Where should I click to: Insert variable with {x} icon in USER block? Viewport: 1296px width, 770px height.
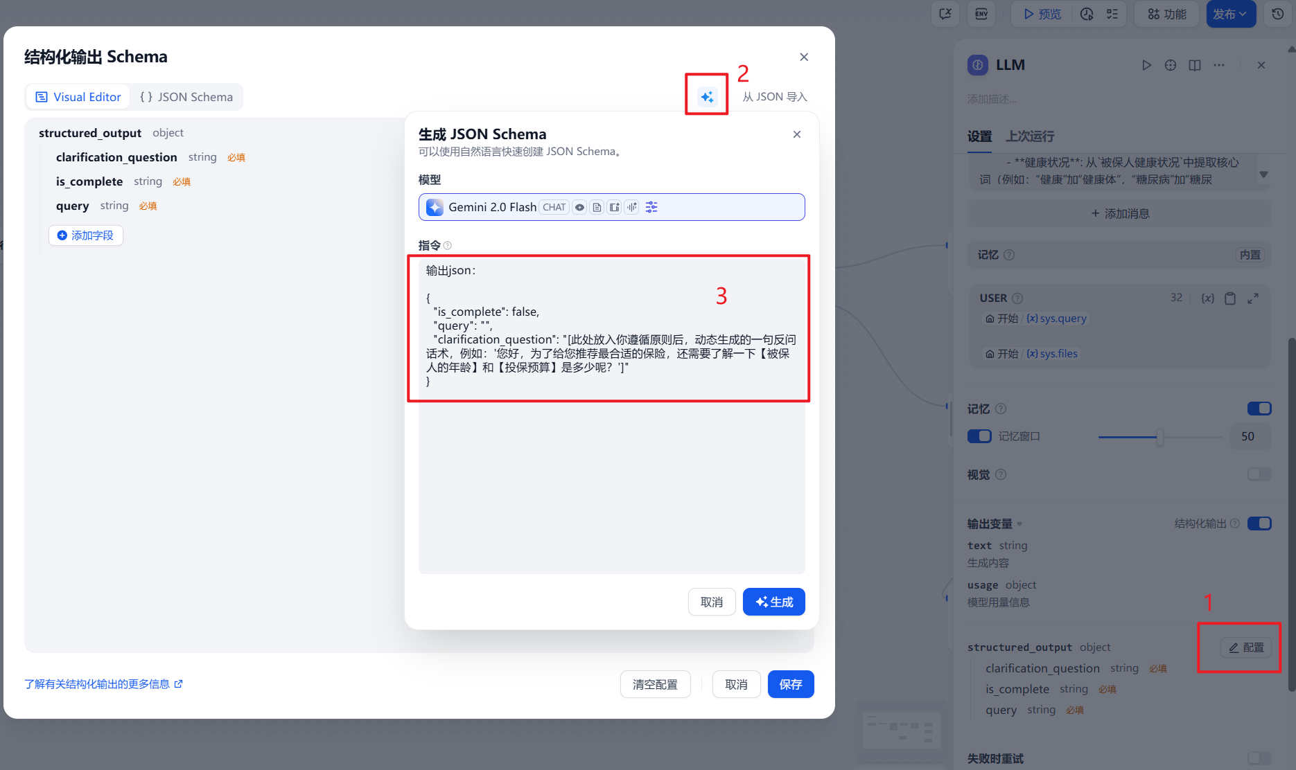[x=1208, y=298]
